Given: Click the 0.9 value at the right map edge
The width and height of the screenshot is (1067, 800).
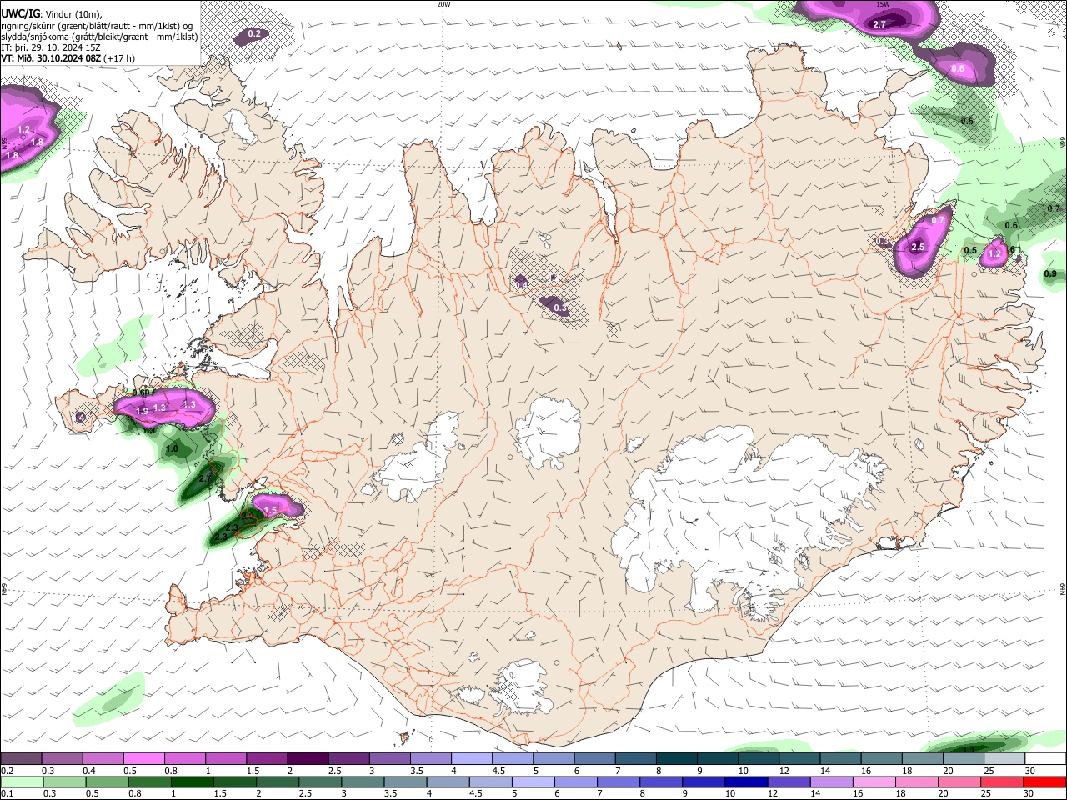Looking at the screenshot, I should pyautogui.click(x=1050, y=274).
